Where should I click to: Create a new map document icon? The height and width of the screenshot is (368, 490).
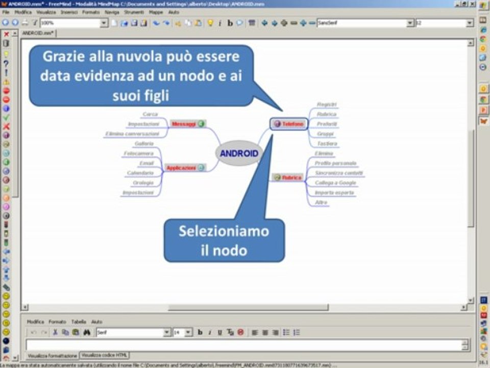point(114,23)
